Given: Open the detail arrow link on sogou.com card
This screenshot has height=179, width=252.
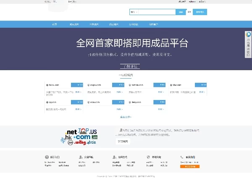Looking at the screenshot, I should pos(120,92).
